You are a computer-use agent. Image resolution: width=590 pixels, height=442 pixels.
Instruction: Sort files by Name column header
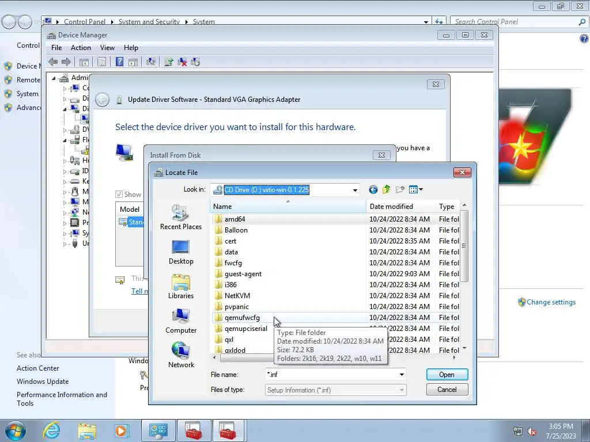click(288, 207)
